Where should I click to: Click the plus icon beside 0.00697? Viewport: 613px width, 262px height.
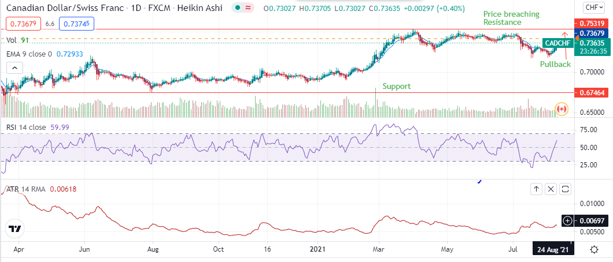568,220
